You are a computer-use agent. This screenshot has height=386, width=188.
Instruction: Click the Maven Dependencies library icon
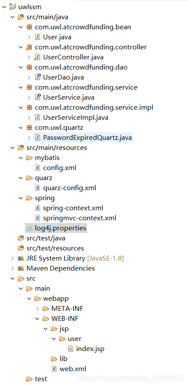point(21,268)
